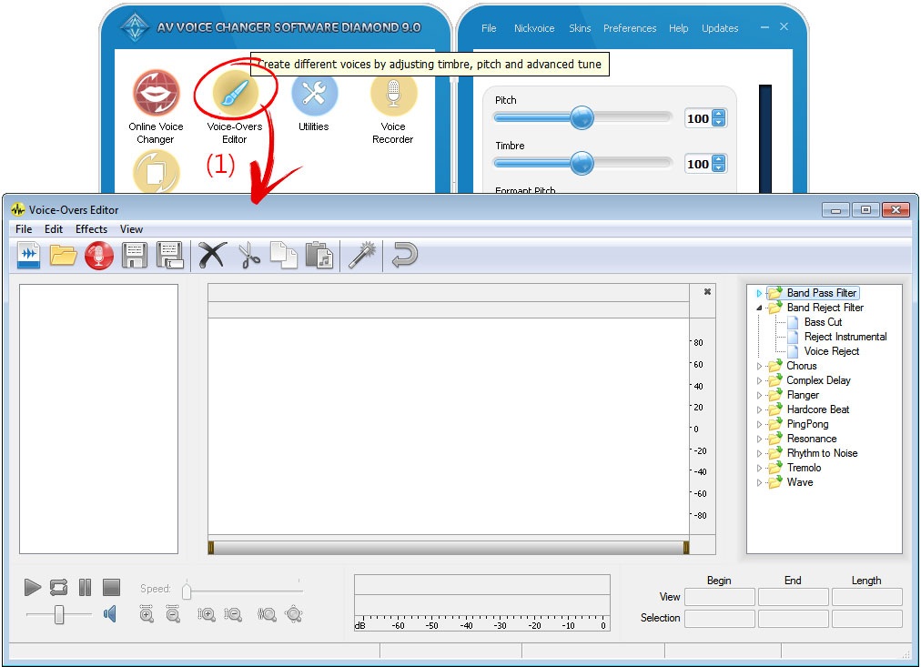Click the waveform horizontal scrollbar
The height and width of the screenshot is (667, 921).
pyautogui.click(x=448, y=548)
